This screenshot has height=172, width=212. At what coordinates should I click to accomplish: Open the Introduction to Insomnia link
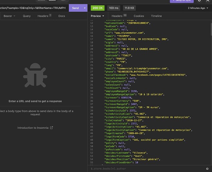pyautogui.click(x=33, y=128)
